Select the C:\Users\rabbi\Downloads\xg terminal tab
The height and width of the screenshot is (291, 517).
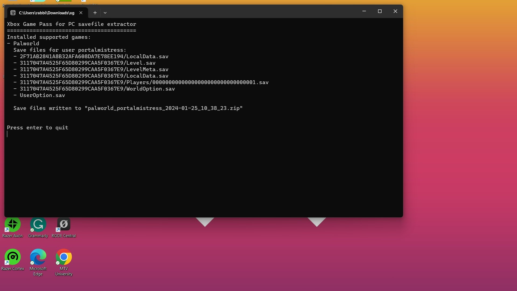point(47,13)
